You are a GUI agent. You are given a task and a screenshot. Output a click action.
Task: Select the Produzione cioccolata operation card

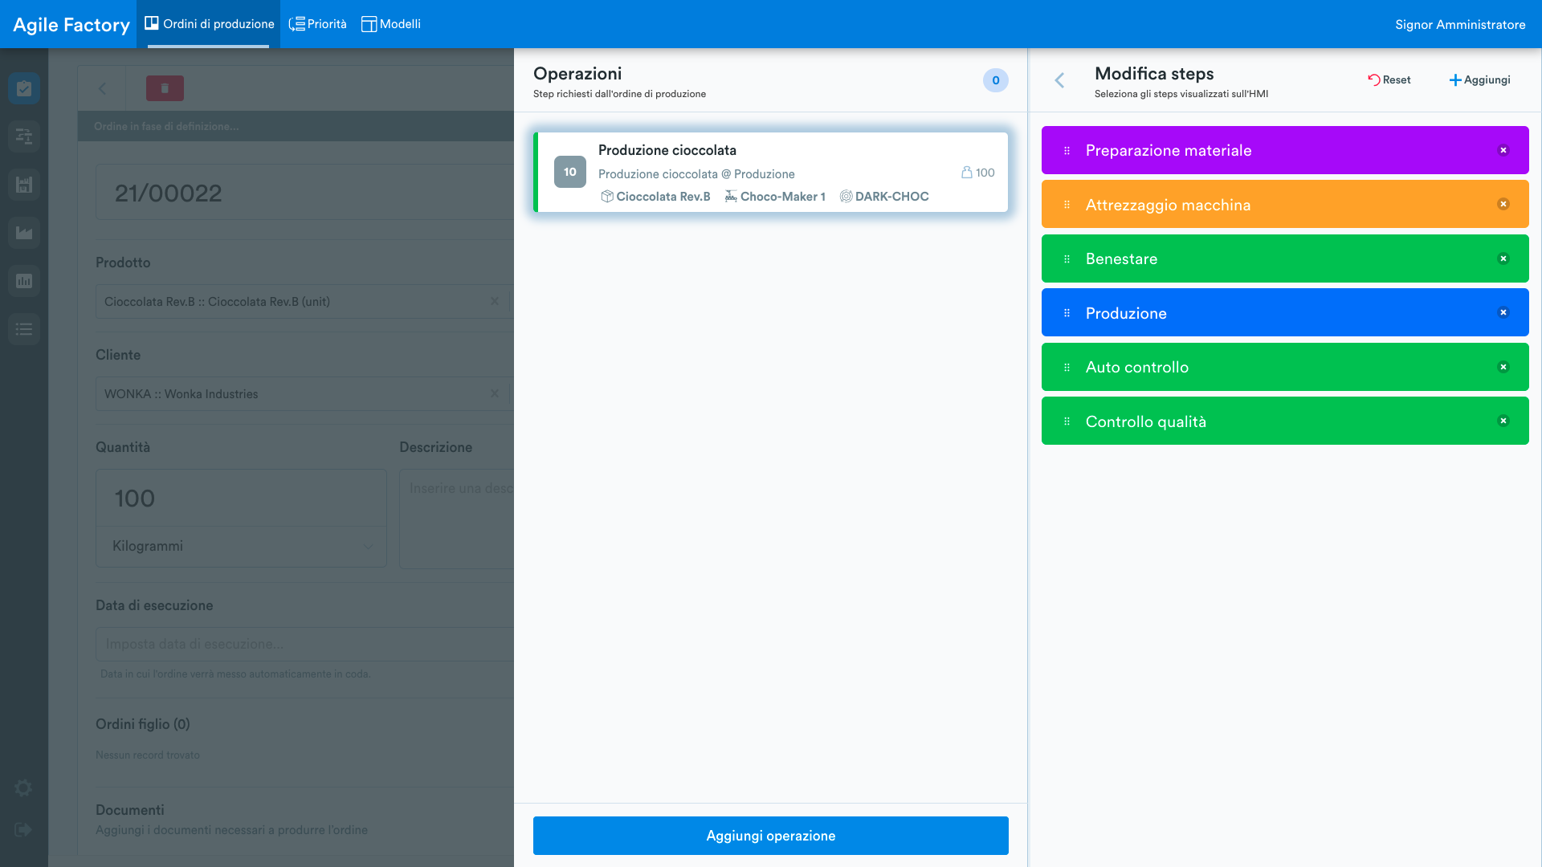771,172
